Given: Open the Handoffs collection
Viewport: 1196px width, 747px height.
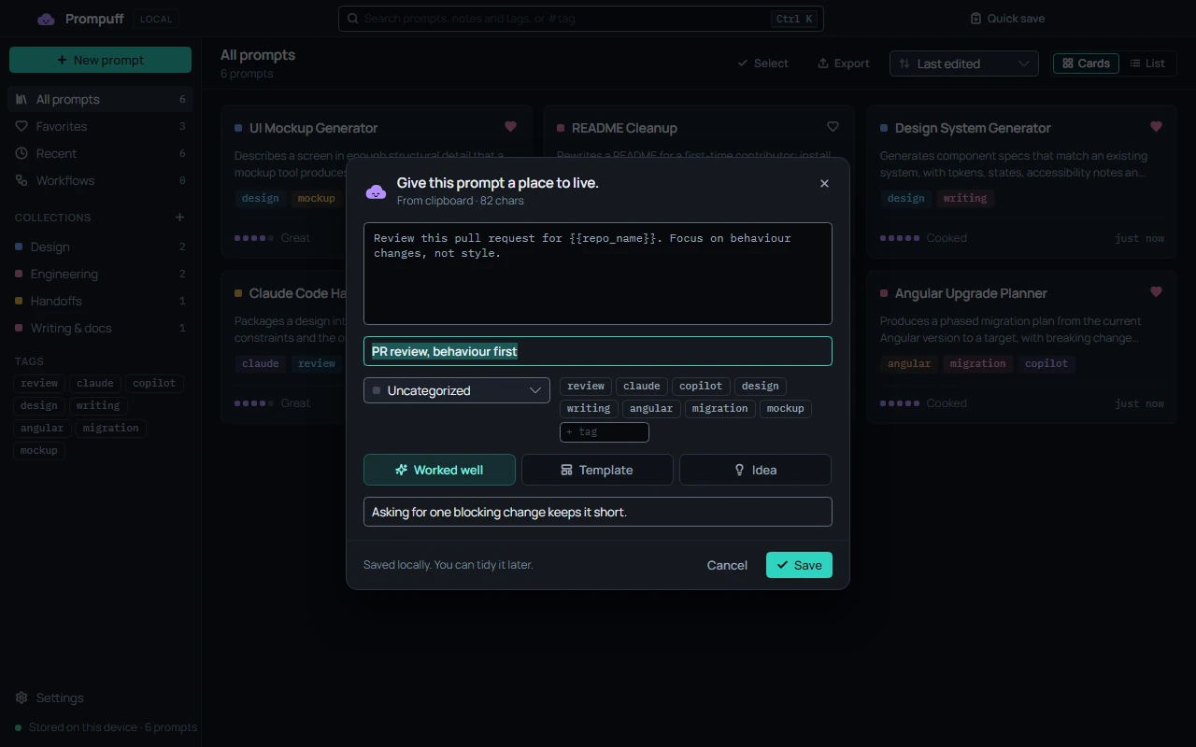Looking at the screenshot, I should 100,301.
